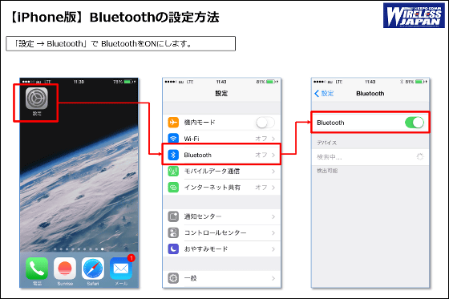The width and height of the screenshot is (449, 299).
Task: Open the Phone app in the dock
Action: (37, 268)
